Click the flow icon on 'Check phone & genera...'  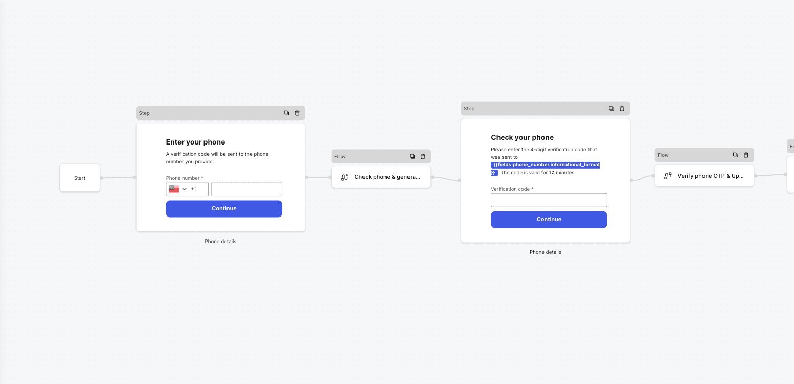pos(344,177)
